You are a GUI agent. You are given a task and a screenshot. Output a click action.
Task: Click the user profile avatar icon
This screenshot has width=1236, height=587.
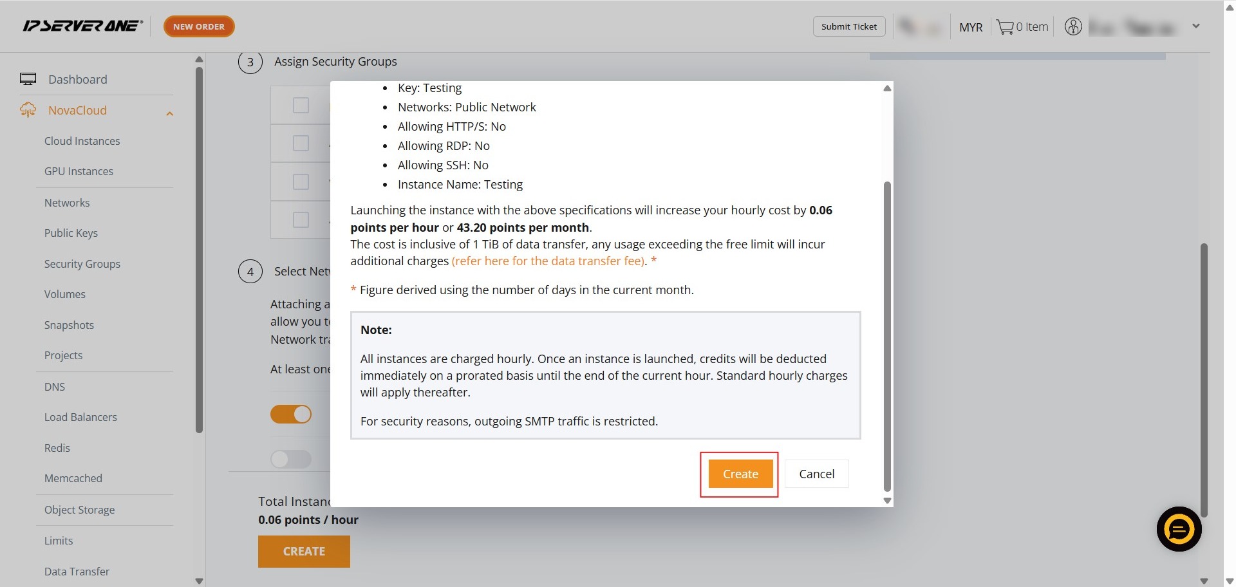[1073, 27]
